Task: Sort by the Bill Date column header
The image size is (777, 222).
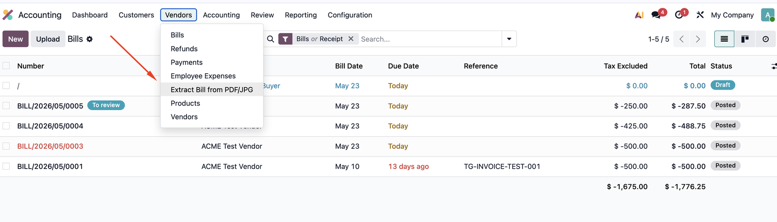Action: [349, 66]
